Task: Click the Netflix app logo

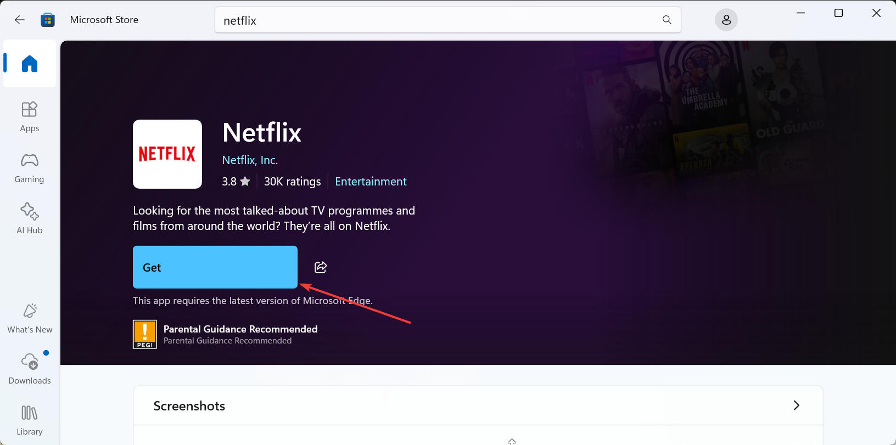Action: pyautogui.click(x=167, y=154)
